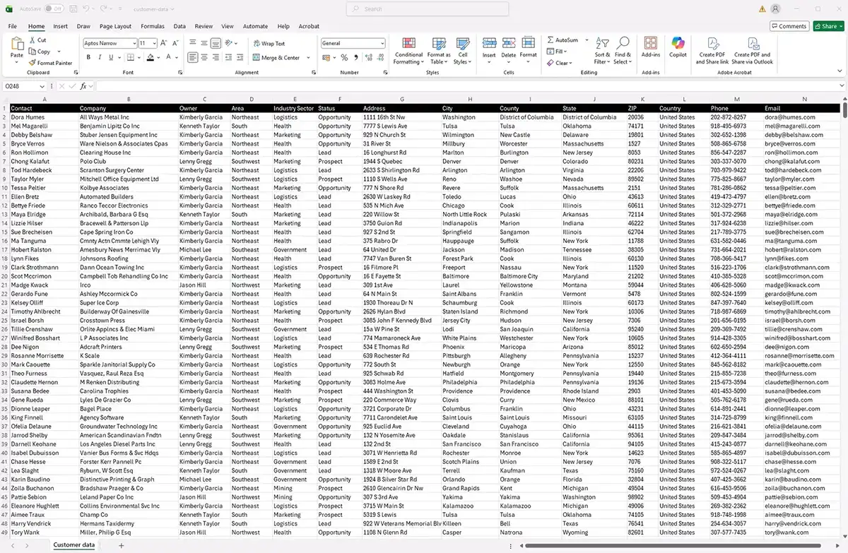The width and height of the screenshot is (848, 553).
Task: Open the General number format dropdown
Action: 382,43
